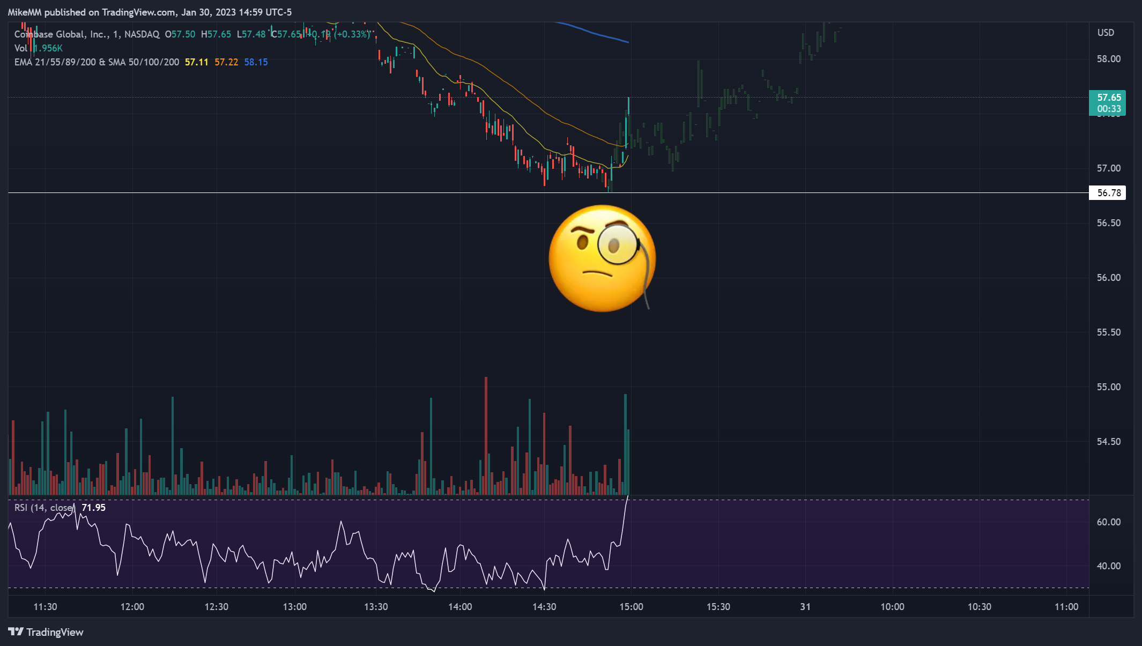Click the 11:30 time axis label
Screen dimensions: 1142x646
coord(45,607)
